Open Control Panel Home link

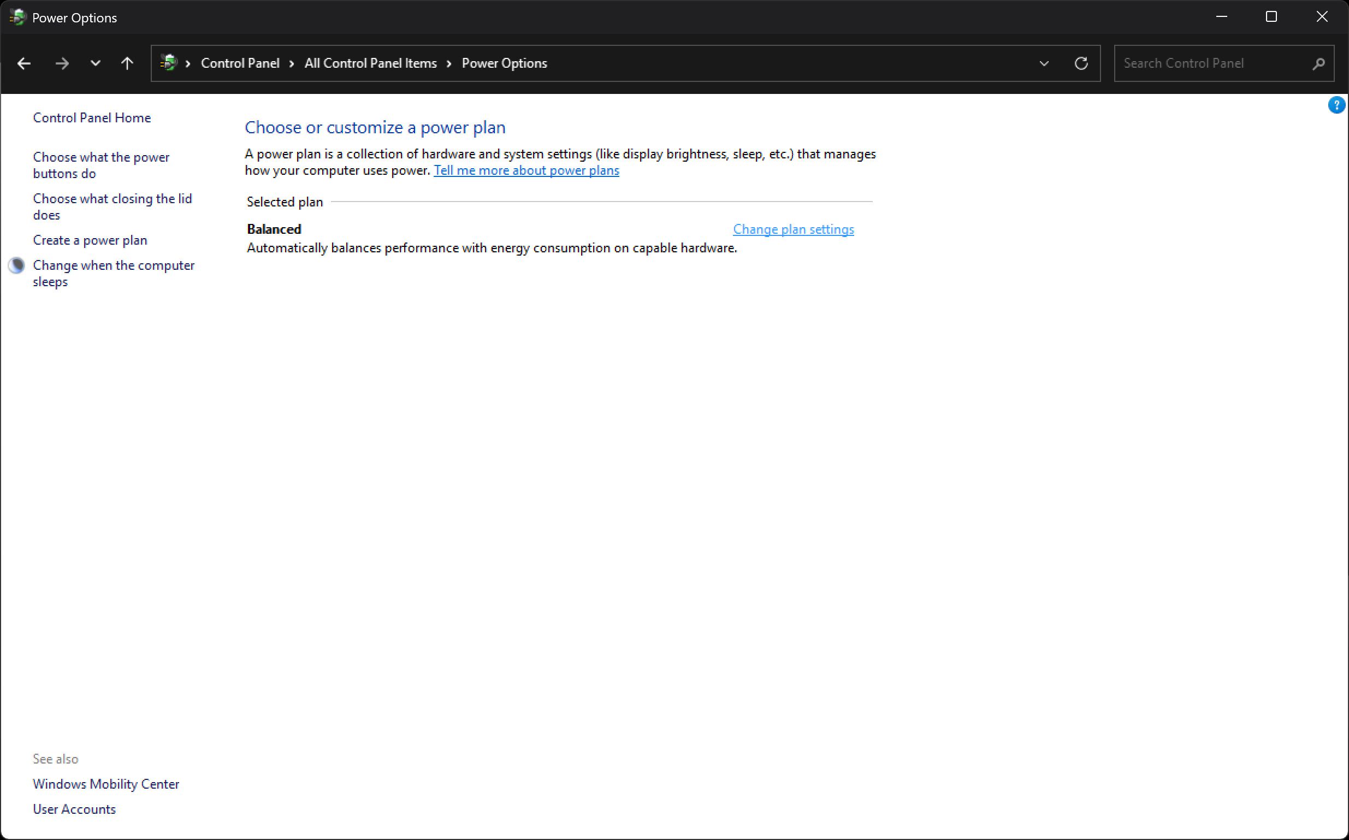(x=92, y=118)
